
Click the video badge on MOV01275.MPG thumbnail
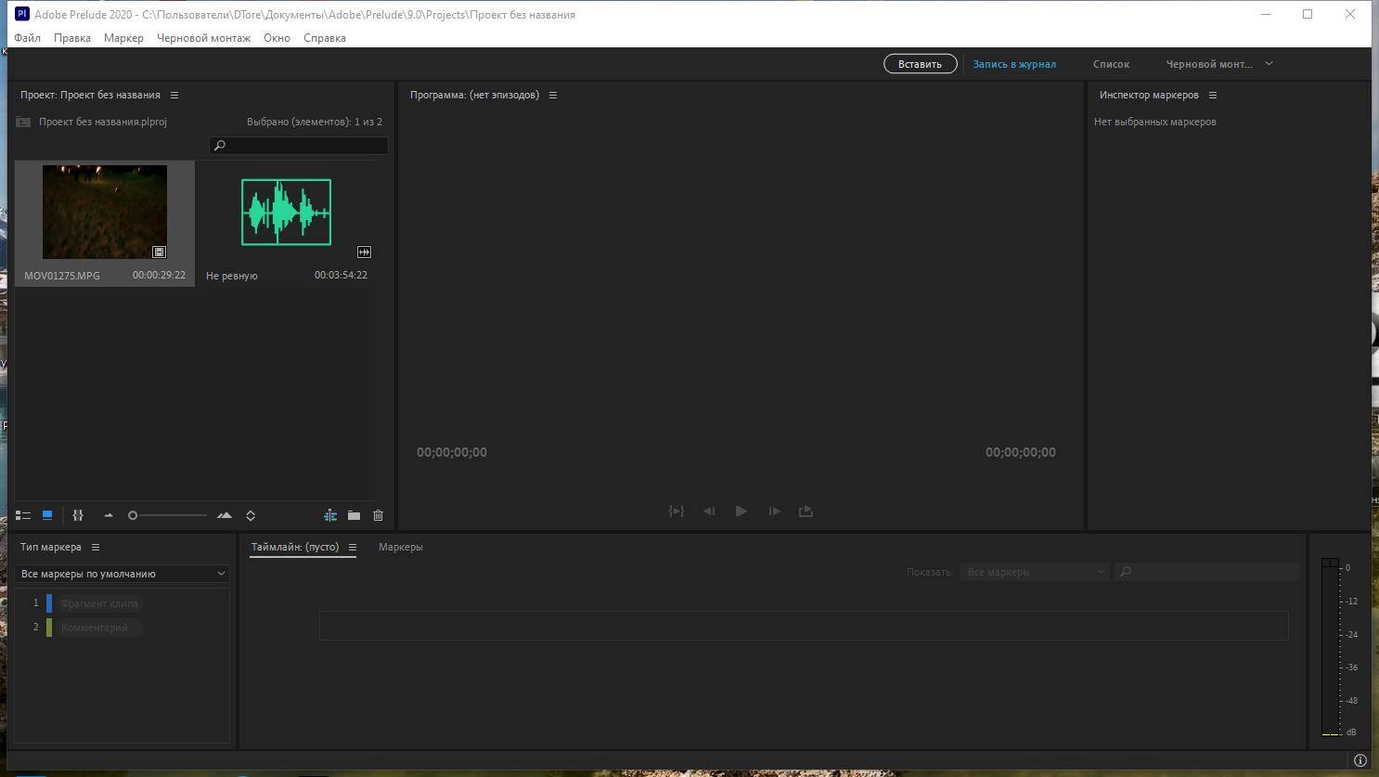point(159,252)
